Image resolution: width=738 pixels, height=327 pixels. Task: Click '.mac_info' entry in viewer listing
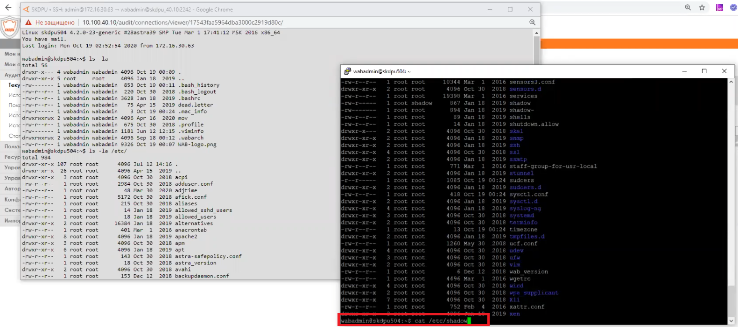tap(193, 111)
